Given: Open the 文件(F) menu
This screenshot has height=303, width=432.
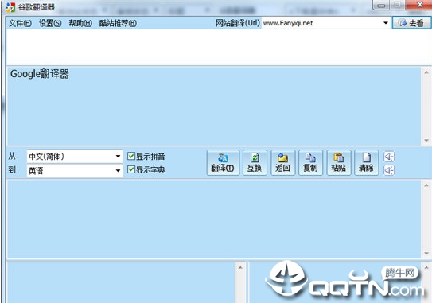Looking at the screenshot, I should 20,23.
